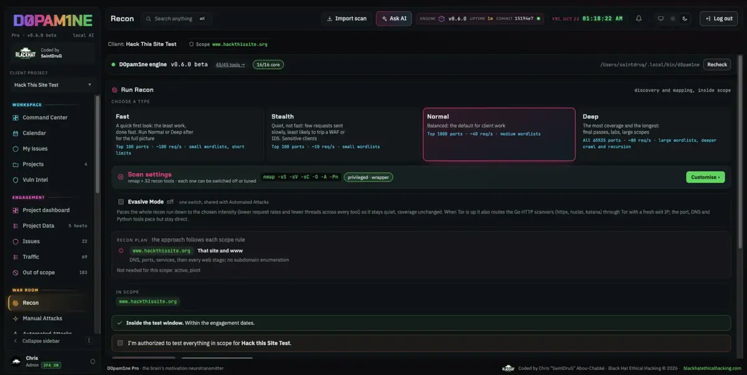Click the shield icon next to Chris
Screen dimensions: 747x375
click(x=93, y=361)
